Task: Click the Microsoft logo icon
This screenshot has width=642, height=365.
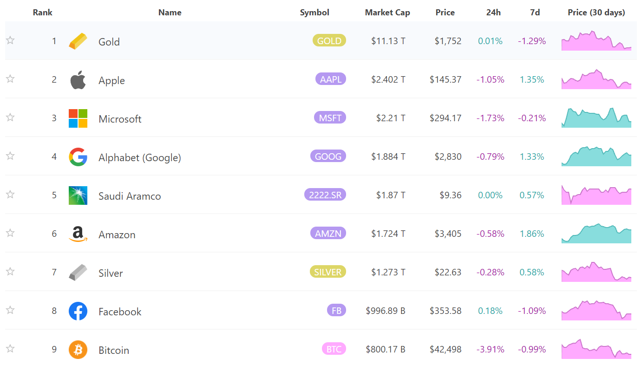Action: (78, 118)
